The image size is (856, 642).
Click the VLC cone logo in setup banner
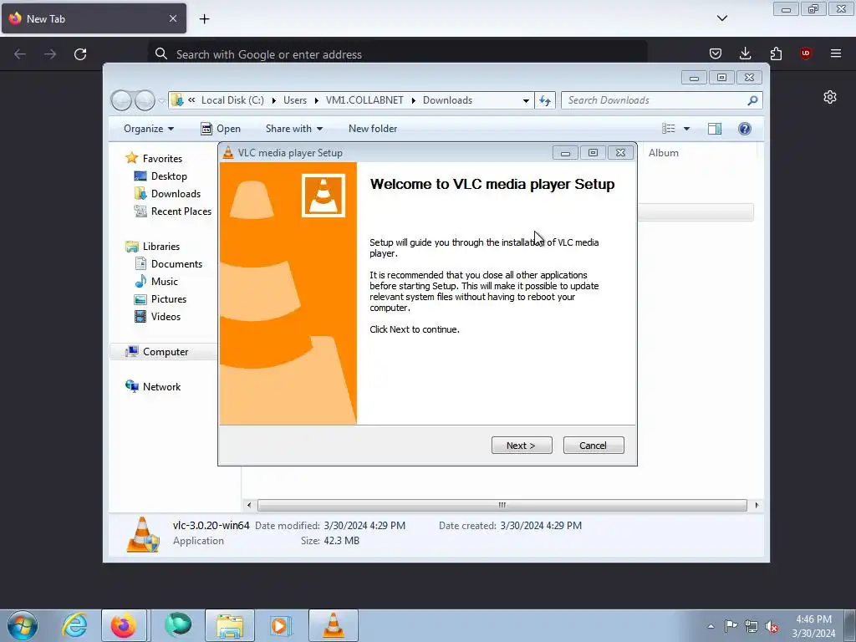(324, 196)
